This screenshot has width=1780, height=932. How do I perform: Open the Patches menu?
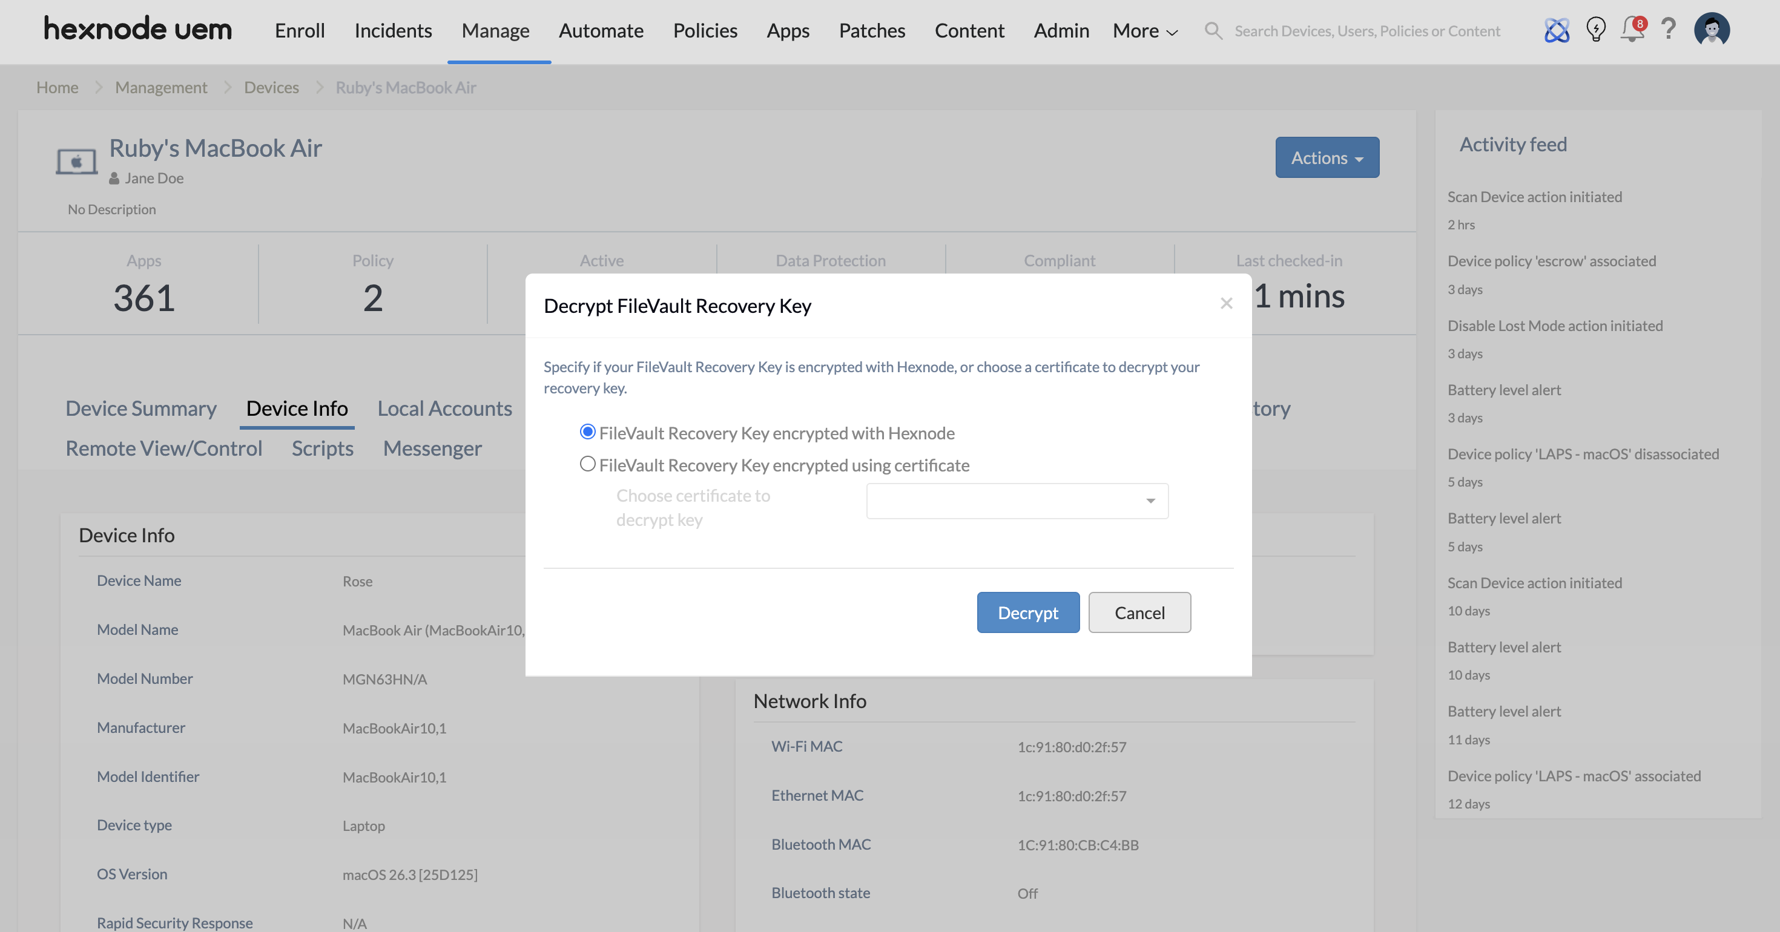click(x=872, y=30)
